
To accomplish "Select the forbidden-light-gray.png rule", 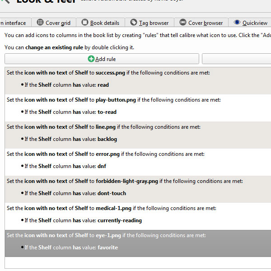I will pos(138,189).
